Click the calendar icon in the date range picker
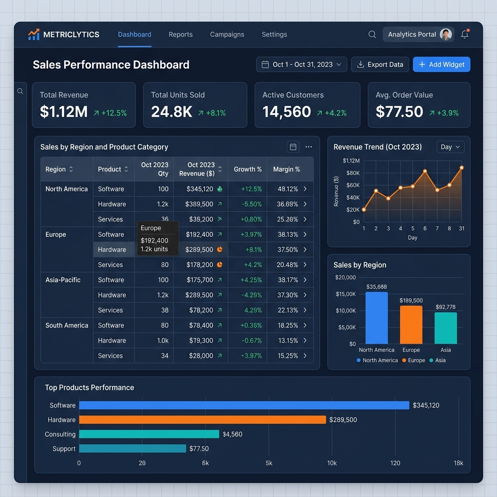 point(265,65)
